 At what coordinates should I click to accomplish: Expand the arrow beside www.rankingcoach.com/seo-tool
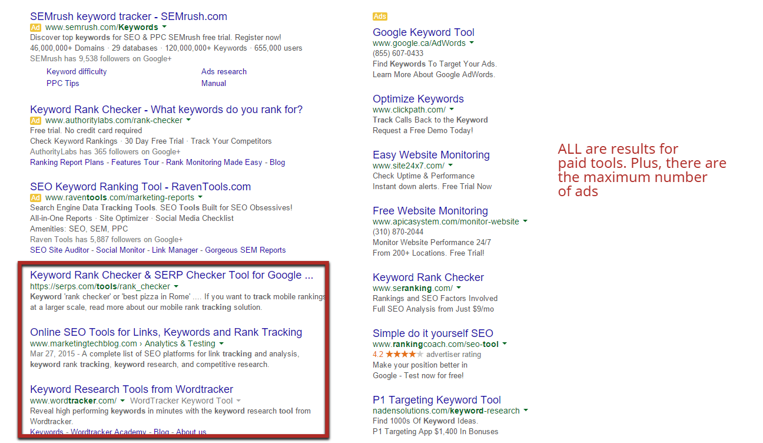505,343
